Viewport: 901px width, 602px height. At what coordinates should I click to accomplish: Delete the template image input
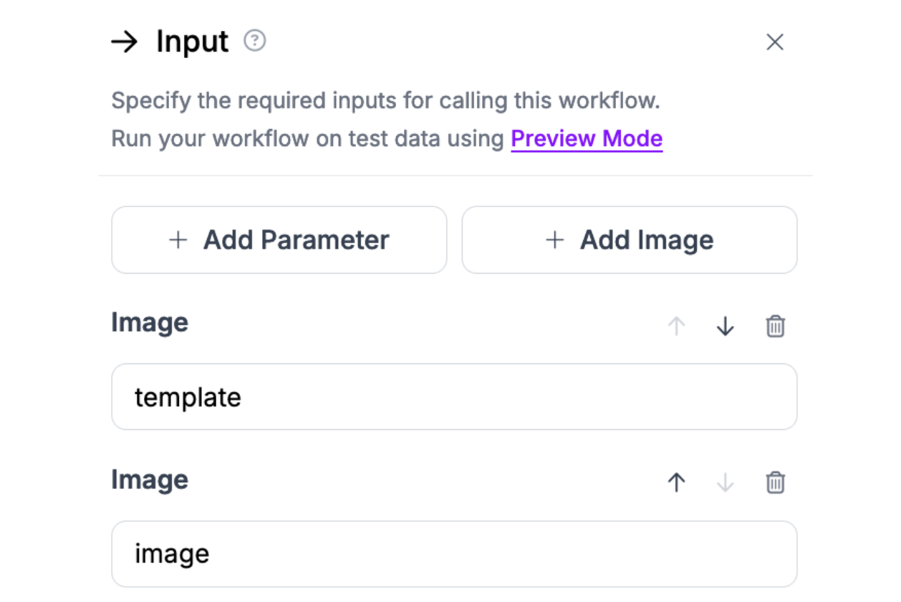coord(776,327)
